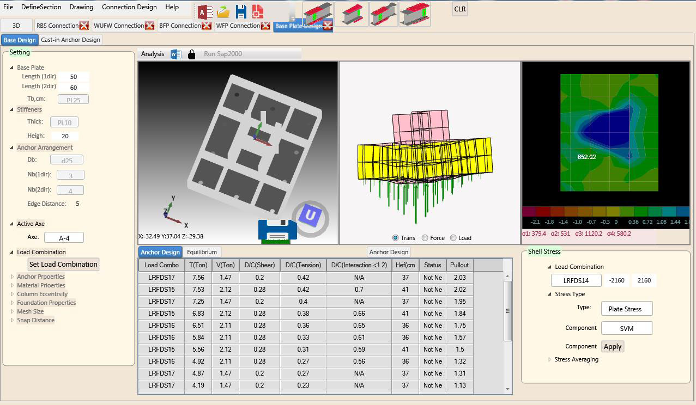This screenshot has width=696, height=405.
Task: Apply the selected stress component
Action: coord(612,346)
